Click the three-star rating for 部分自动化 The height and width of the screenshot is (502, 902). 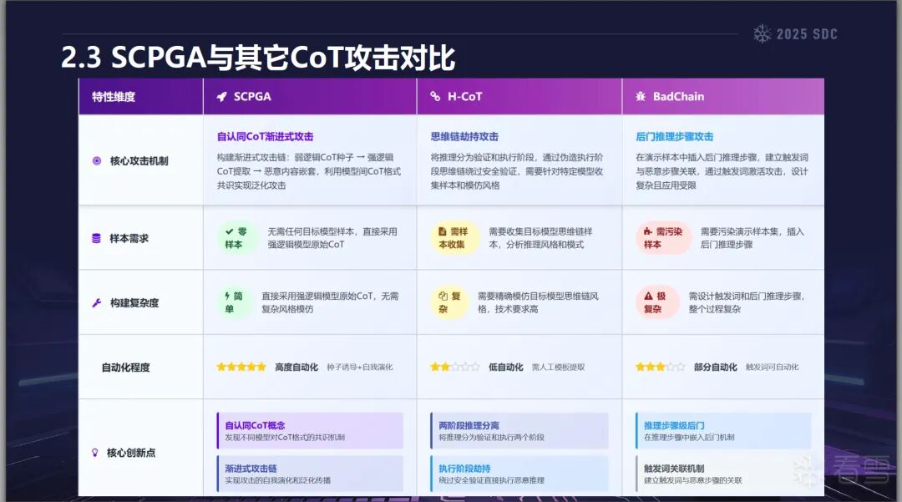click(660, 367)
